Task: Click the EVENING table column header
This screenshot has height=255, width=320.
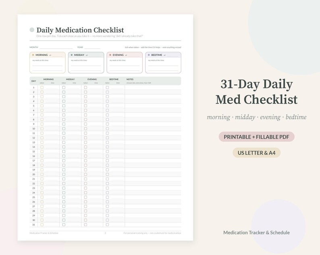Action: point(92,79)
